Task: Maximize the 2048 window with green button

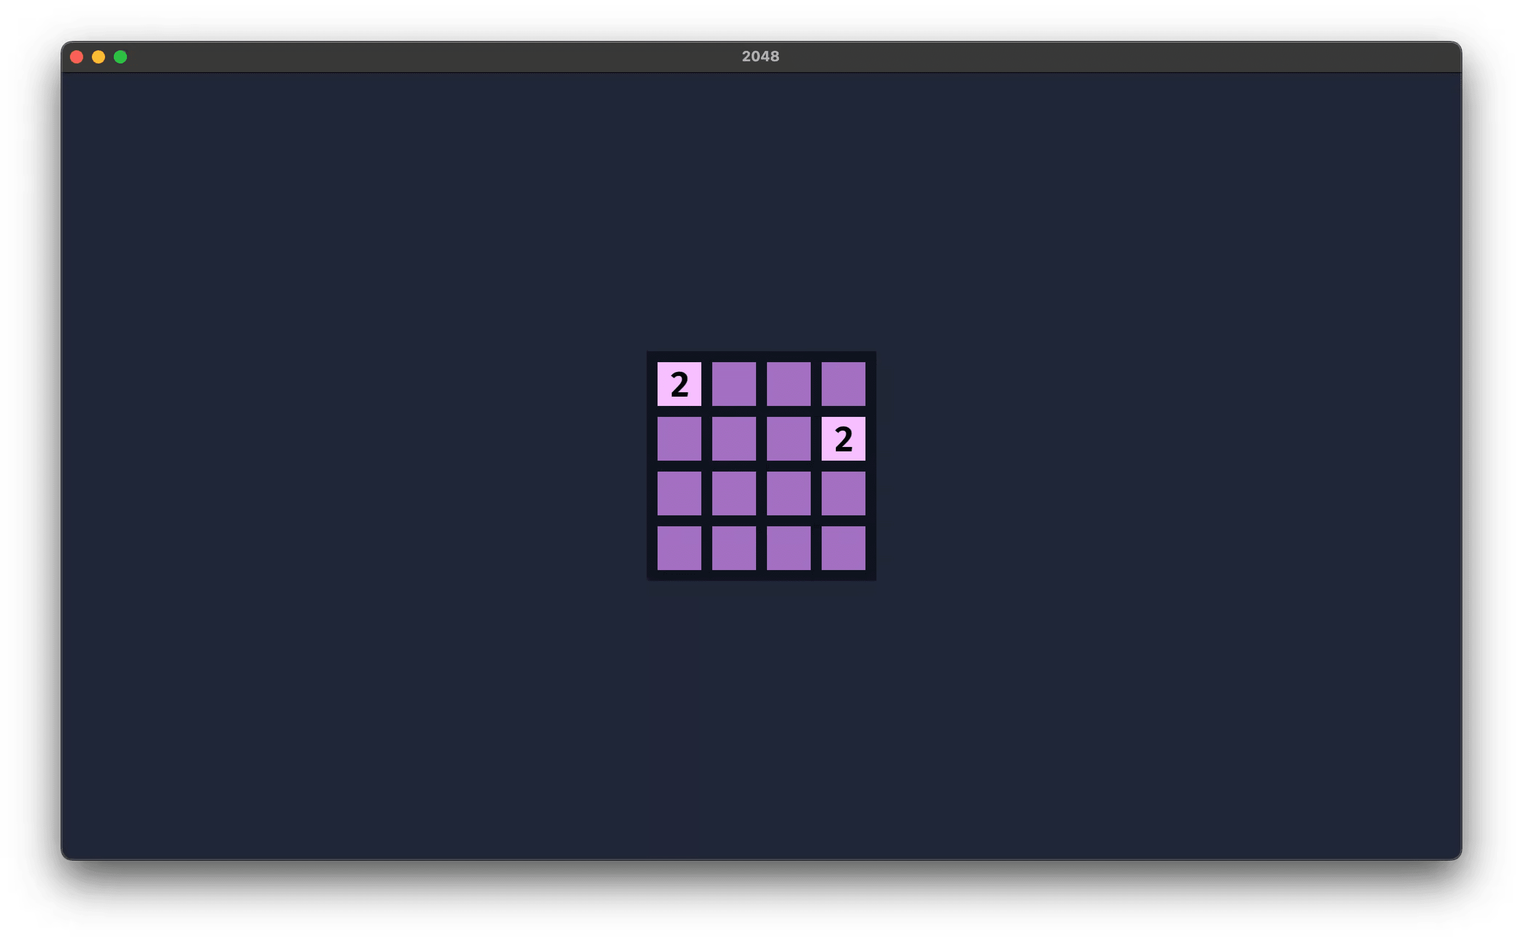Action: pyautogui.click(x=121, y=57)
